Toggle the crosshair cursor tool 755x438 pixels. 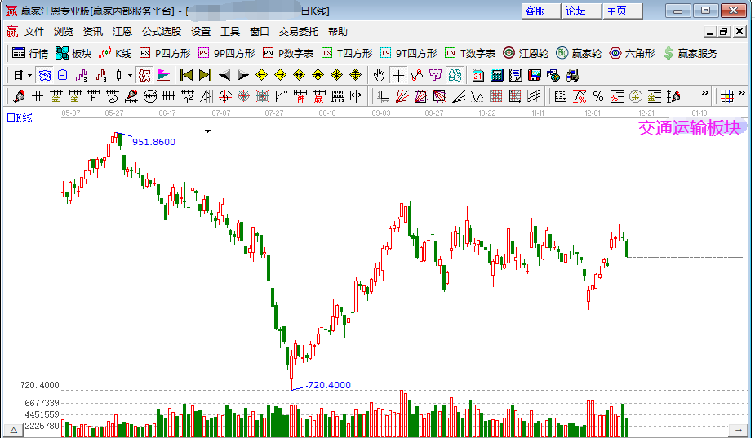click(398, 75)
